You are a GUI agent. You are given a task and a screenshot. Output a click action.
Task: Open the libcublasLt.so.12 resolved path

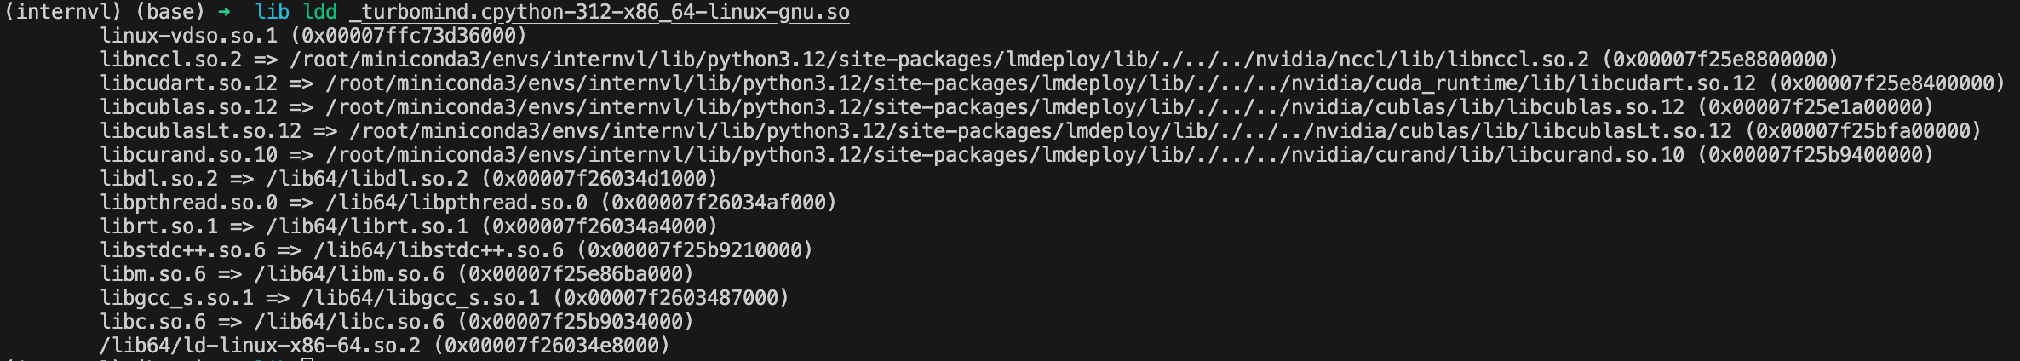(1040, 131)
